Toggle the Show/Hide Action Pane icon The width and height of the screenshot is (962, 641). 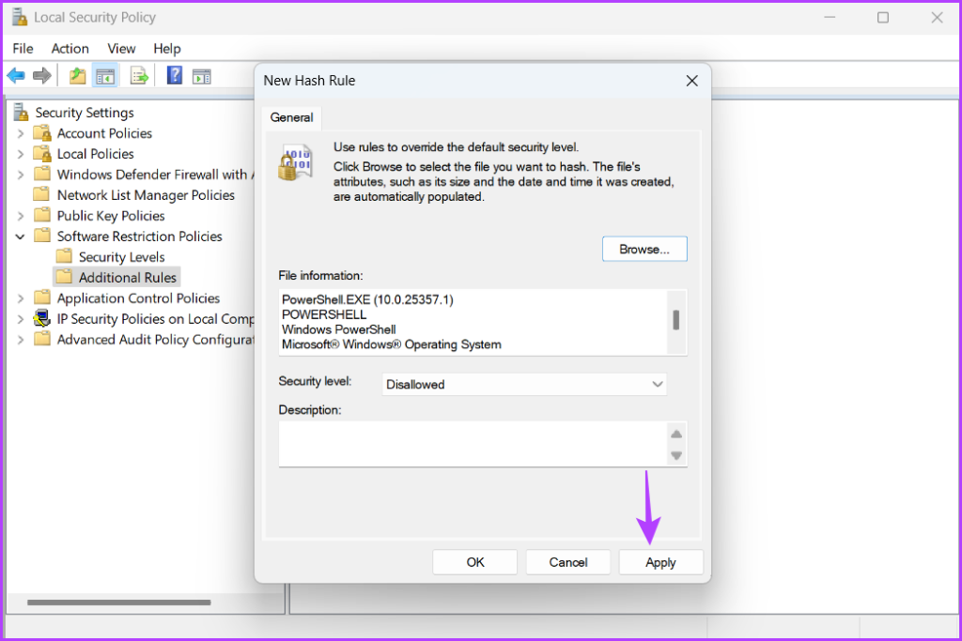click(x=201, y=76)
